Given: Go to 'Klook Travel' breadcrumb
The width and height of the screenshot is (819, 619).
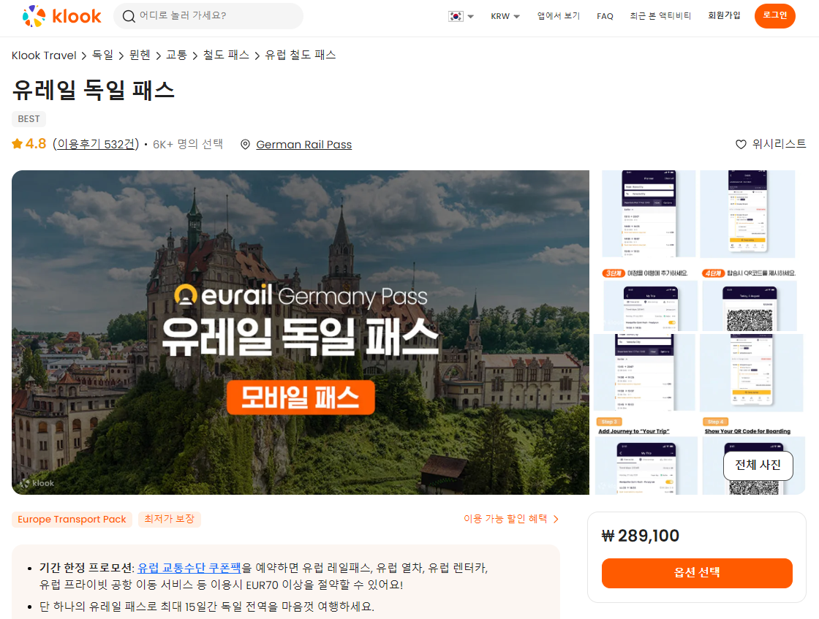Looking at the screenshot, I should (44, 56).
